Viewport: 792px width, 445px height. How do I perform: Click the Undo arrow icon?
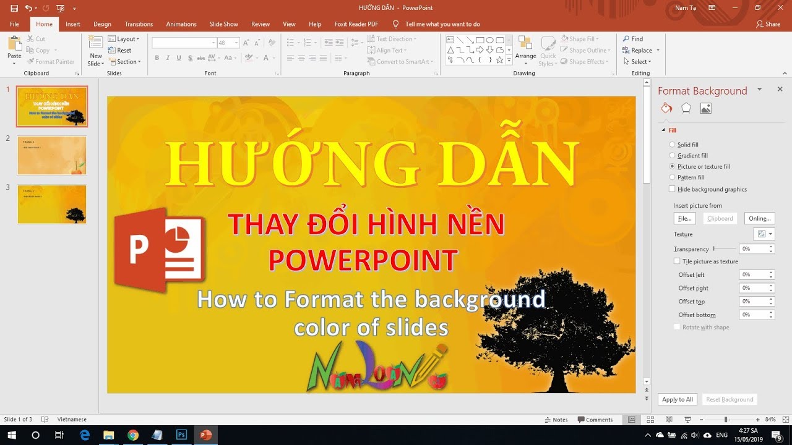28,8
